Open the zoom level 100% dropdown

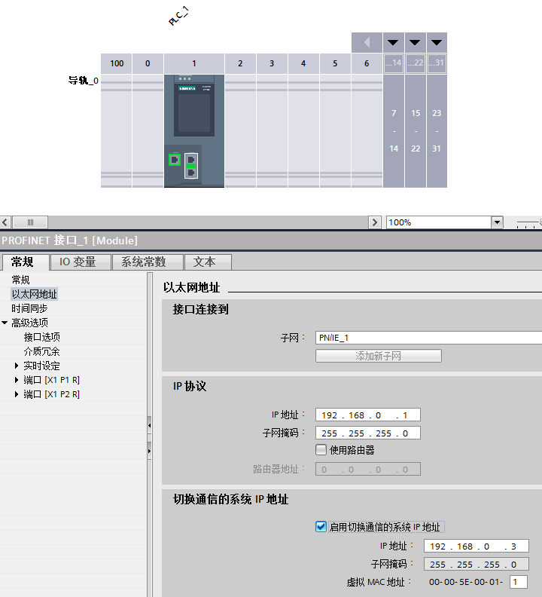tap(497, 222)
